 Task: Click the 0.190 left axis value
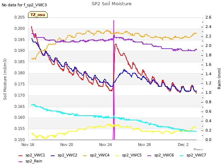point(20,50)
